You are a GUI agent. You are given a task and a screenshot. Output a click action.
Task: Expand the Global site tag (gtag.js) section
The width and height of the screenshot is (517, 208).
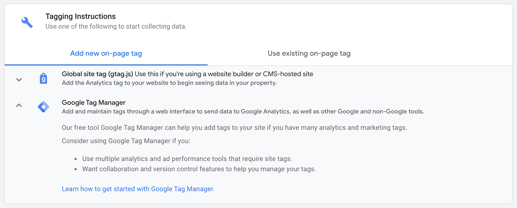pos(19,80)
